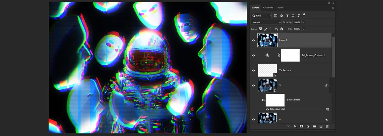Screen dimensions: 383x136
Task: Open the Kind filter type dropdown
Action: pos(261,16)
